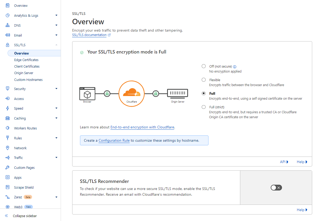
Task: Click the Custom Pages wrench icon
Action: (x=8, y=168)
